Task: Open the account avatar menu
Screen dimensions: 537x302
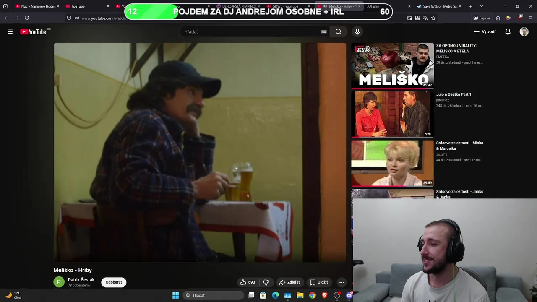Action: pyautogui.click(x=524, y=31)
